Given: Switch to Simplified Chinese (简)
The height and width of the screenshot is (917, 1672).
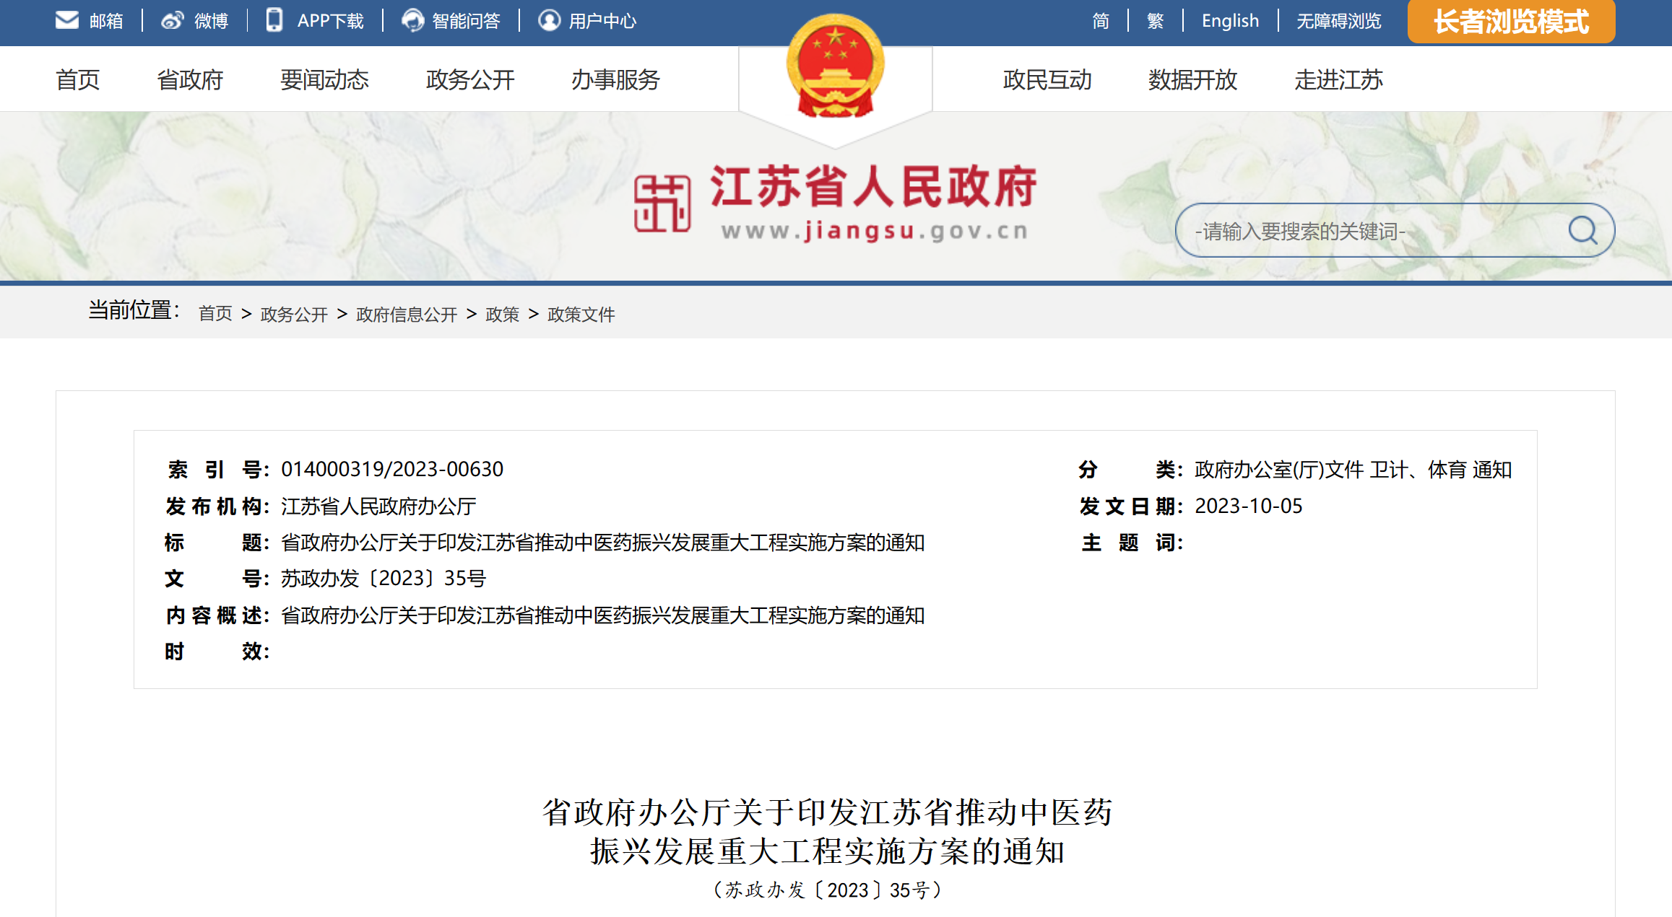Looking at the screenshot, I should (x=1100, y=21).
